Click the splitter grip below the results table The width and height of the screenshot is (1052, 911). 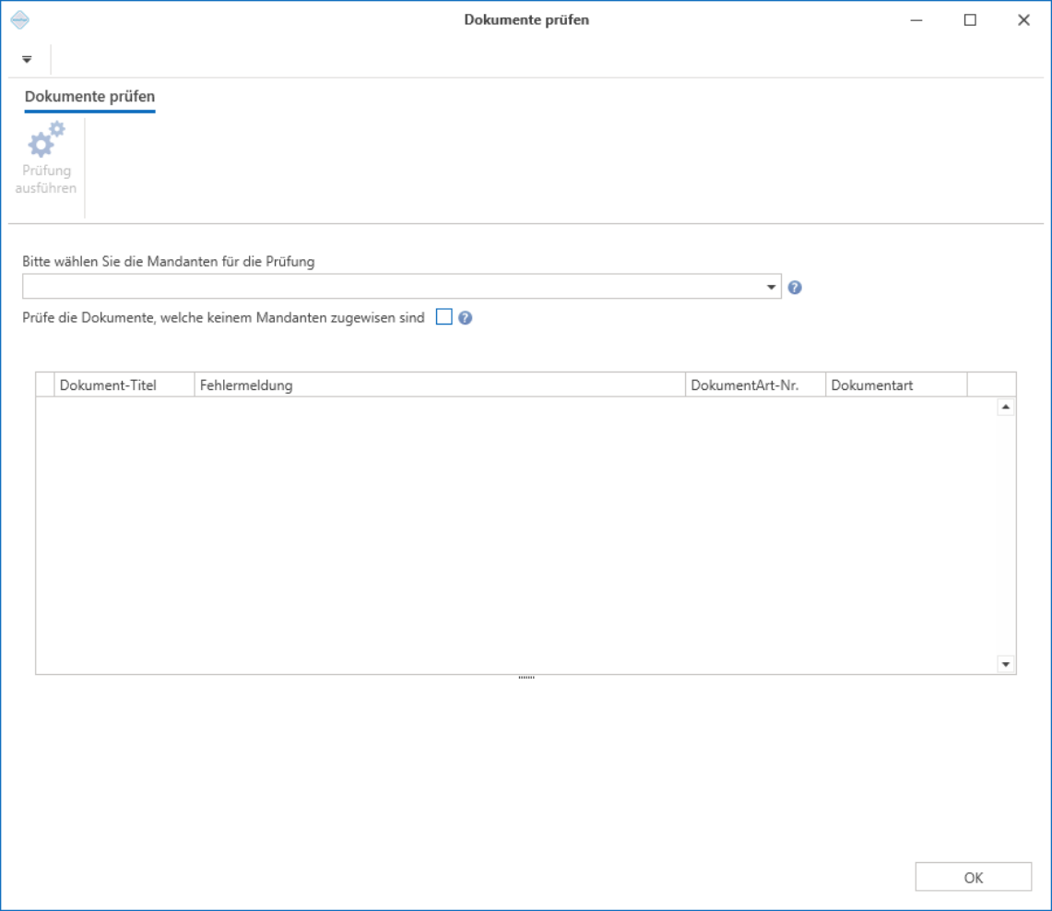point(526,678)
